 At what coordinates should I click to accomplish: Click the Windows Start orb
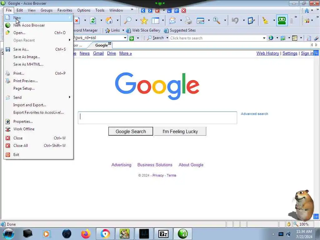[x=8, y=234]
